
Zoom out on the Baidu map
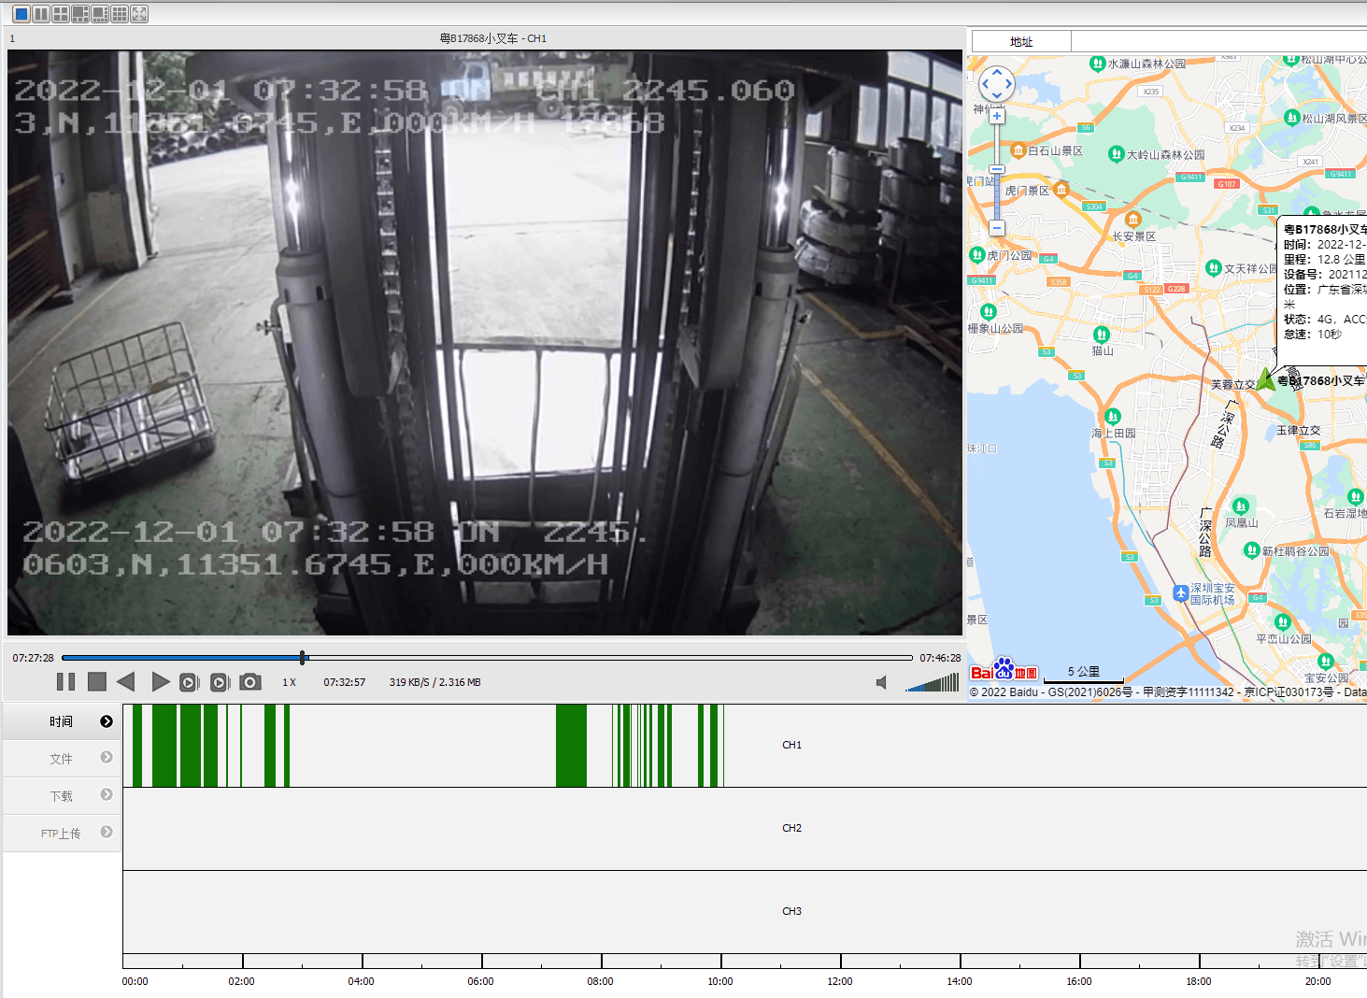(x=997, y=228)
